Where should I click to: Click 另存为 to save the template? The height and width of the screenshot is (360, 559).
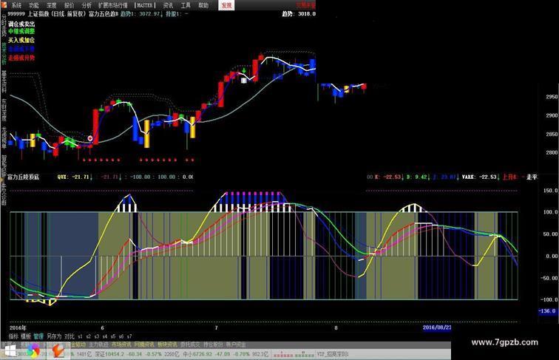click(x=54, y=336)
